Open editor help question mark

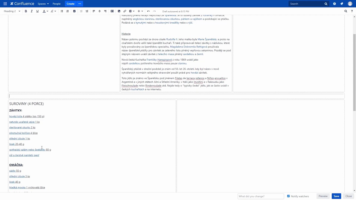point(352,11)
